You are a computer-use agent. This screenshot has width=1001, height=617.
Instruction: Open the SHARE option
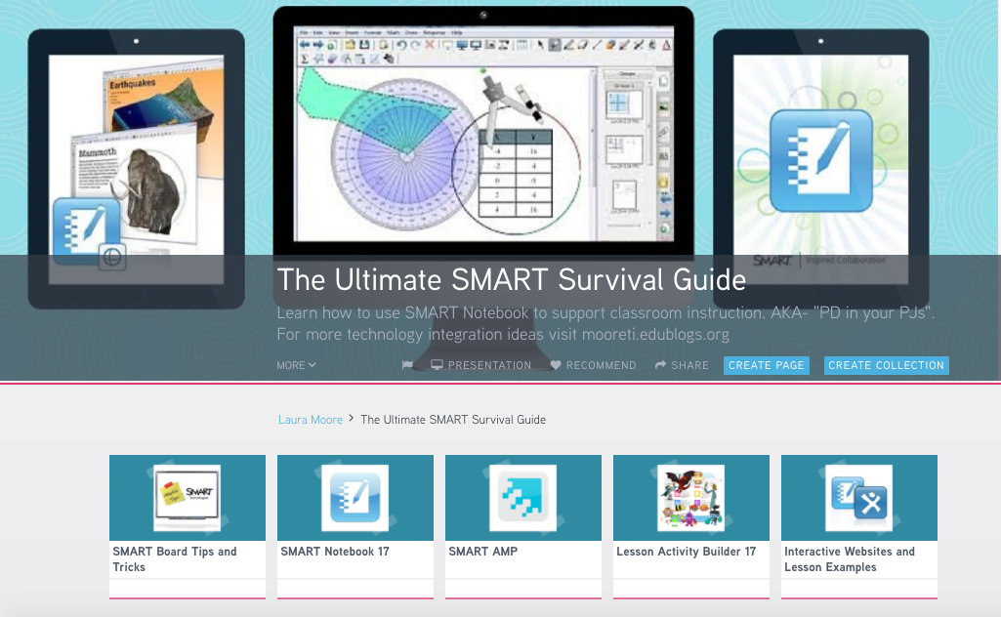click(x=682, y=365)
